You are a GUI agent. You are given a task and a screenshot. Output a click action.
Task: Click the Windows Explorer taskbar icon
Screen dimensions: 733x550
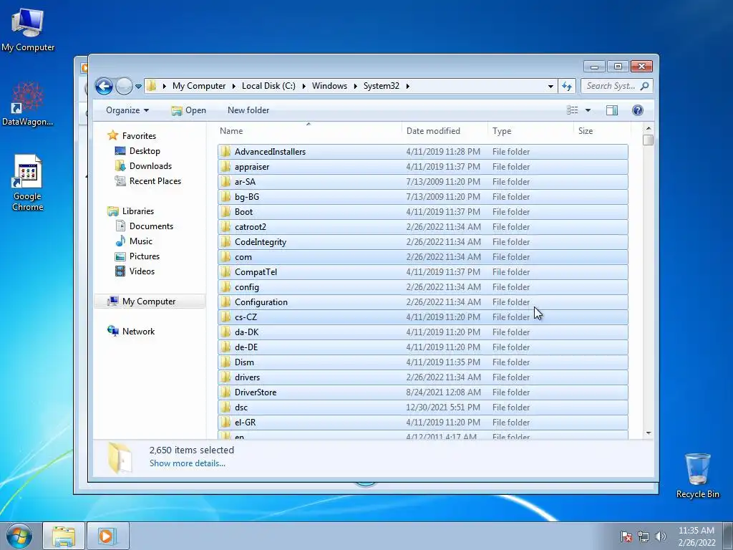point(64,536)
